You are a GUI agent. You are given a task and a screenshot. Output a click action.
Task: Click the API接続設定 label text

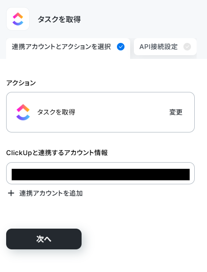point(158,47)
